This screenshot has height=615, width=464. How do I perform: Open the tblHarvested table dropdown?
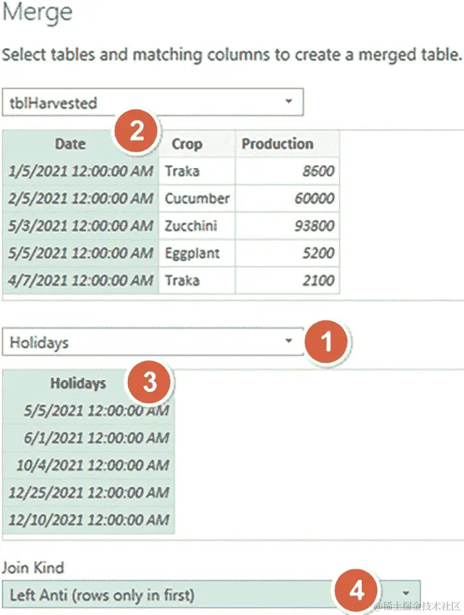152,102
